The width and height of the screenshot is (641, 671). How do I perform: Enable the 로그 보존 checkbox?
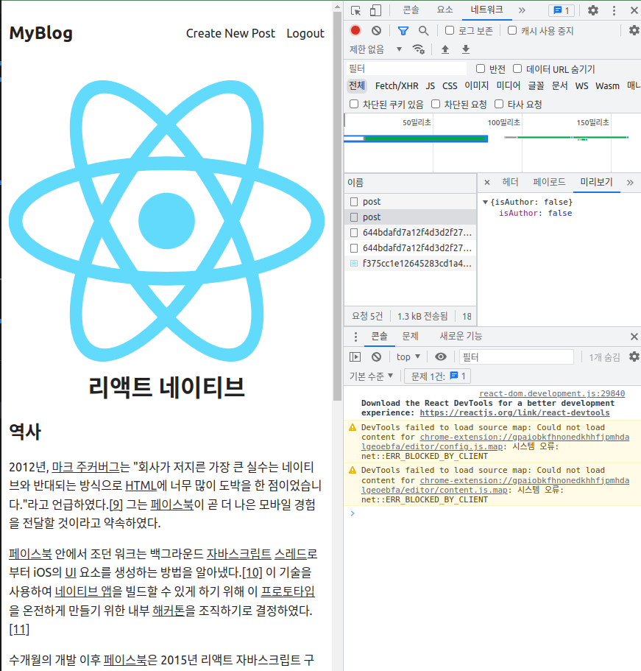450,30
